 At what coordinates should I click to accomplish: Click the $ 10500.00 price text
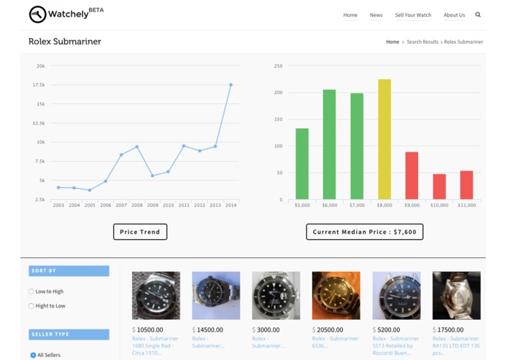[147, 330]
